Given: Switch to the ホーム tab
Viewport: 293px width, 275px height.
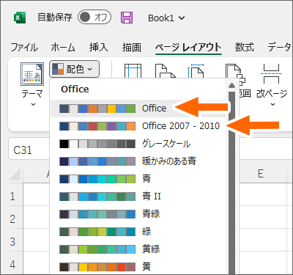Looking at the screenshot, I should pyautogui.click(x=63, y=47).
